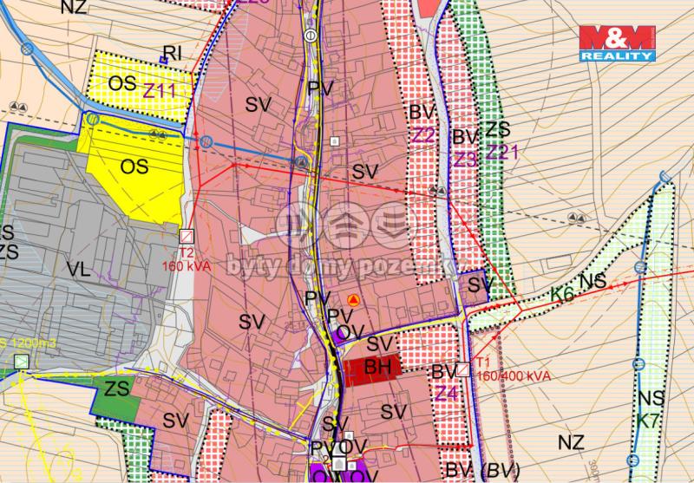694x483 pixels.
Task: Click the purple Z4 label
Action: click(447, 394)
